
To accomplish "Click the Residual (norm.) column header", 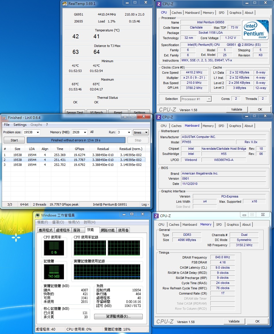I will point(131,149).
